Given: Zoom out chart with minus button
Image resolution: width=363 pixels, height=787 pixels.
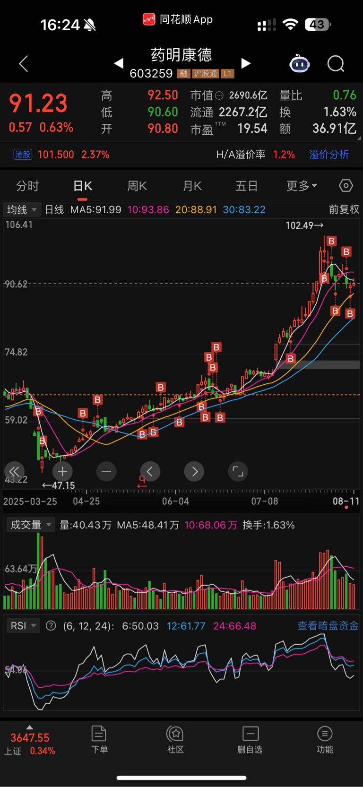Looking at the screenshot, I should [106, 471].
